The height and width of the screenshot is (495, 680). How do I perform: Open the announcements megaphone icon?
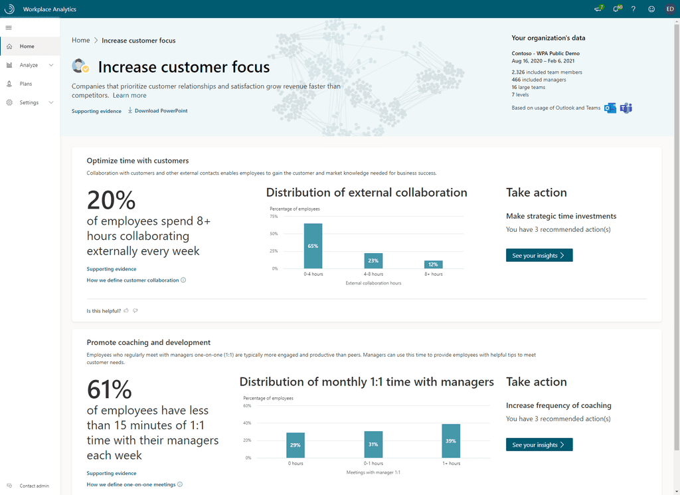pyautogui.click(x=598, y=9)
